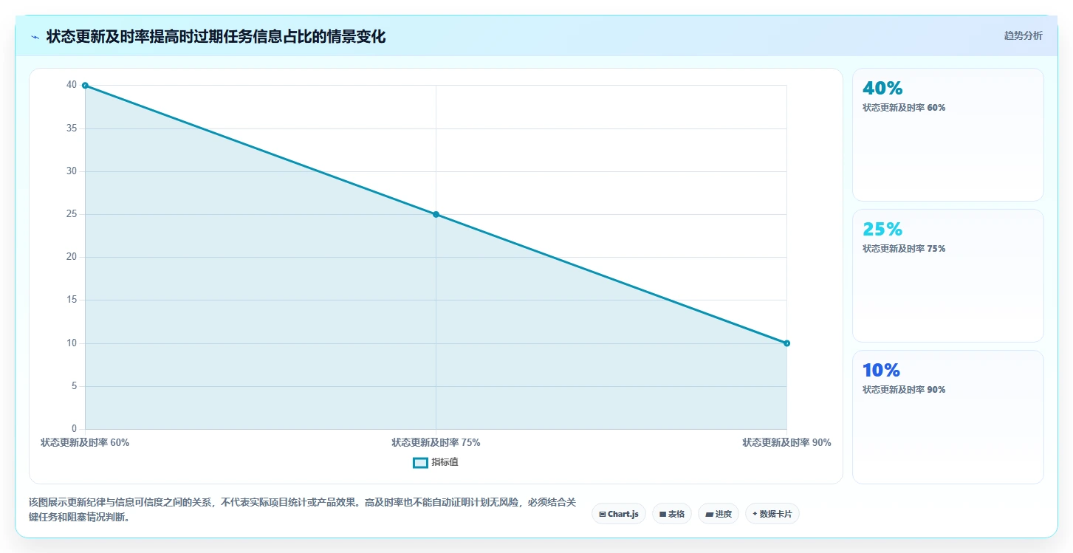
Task: Click the data point at value 25
Action: [x=436, y=214]
